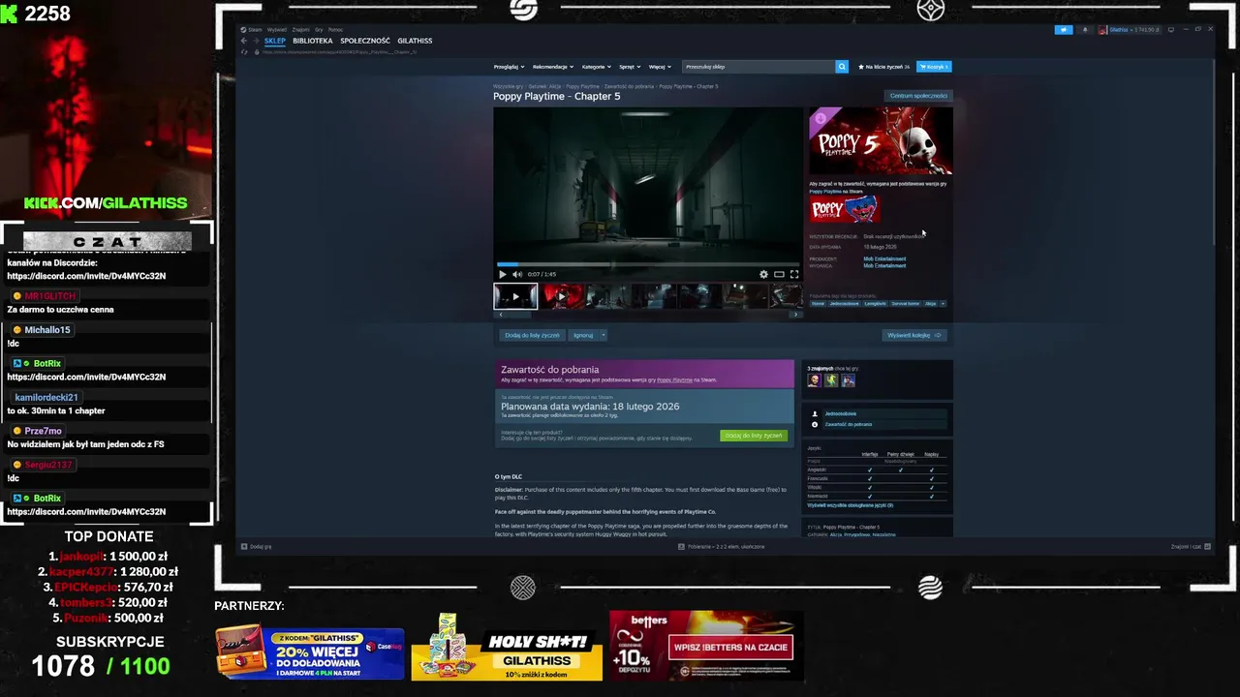Image resolution: width=1240 pixels, height=697 pixels.
Task: Focus the Przeszukaj sklep search field
Action: (x=759, y=67)
